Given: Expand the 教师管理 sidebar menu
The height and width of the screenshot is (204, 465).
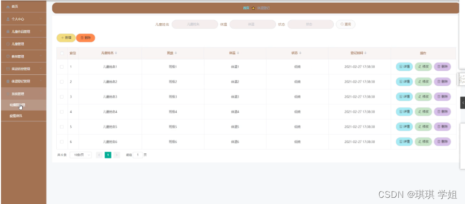Looking at the screenshot, I should point(23,56).
